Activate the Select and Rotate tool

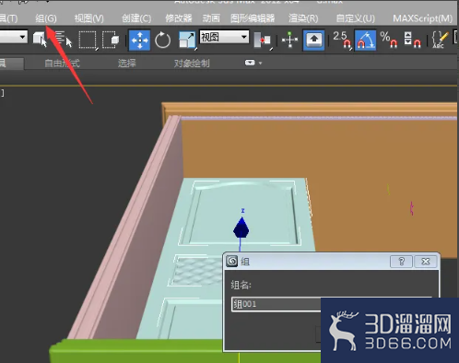point(162,41)
